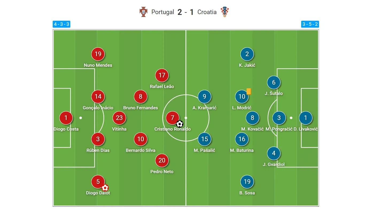
Task: Click Kramarić's number 9 marker
Action: pos(205,97)
